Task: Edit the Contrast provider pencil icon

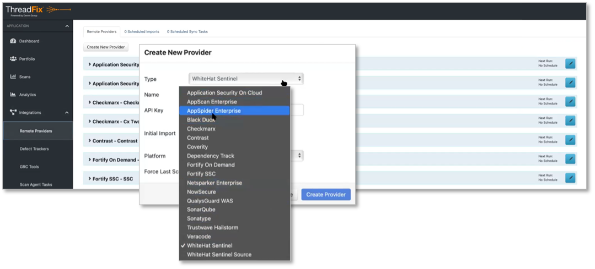Action: (x=570, y=140)
